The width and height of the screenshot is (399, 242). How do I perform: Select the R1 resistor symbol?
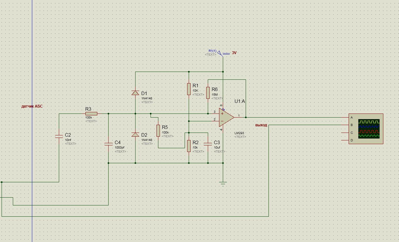click(189, 89)
